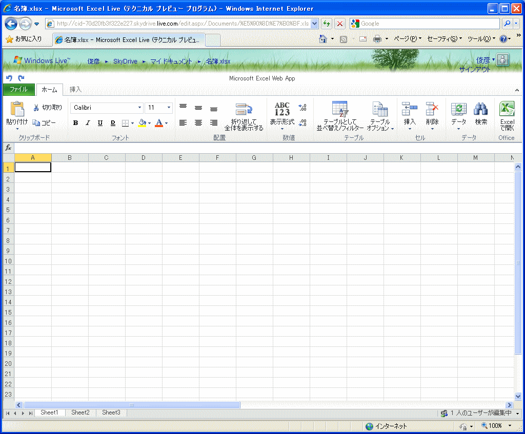
Task: Click the Undo arrow icon
Action: (x=9, y=78)
